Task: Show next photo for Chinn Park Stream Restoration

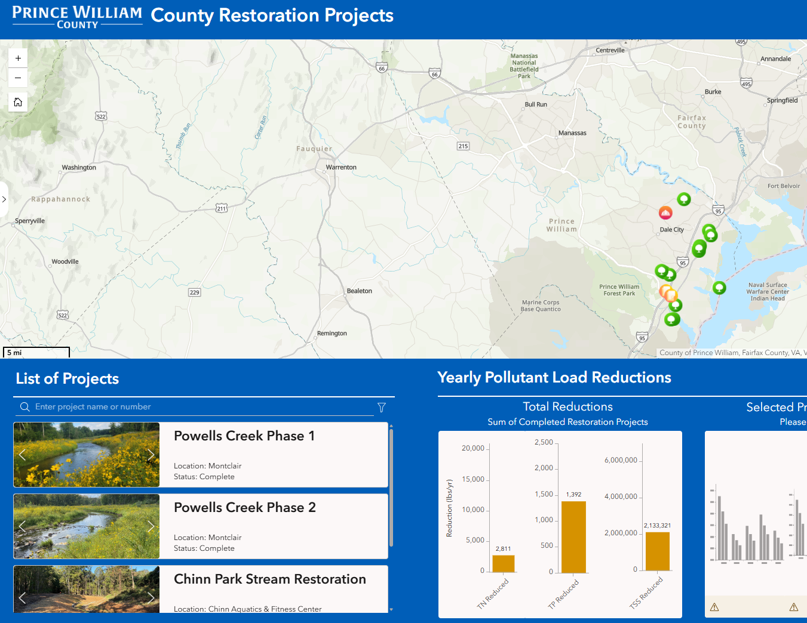Action: pos(151,597)
